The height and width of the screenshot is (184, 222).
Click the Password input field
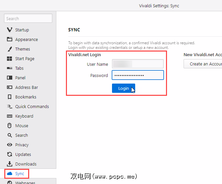138,75
